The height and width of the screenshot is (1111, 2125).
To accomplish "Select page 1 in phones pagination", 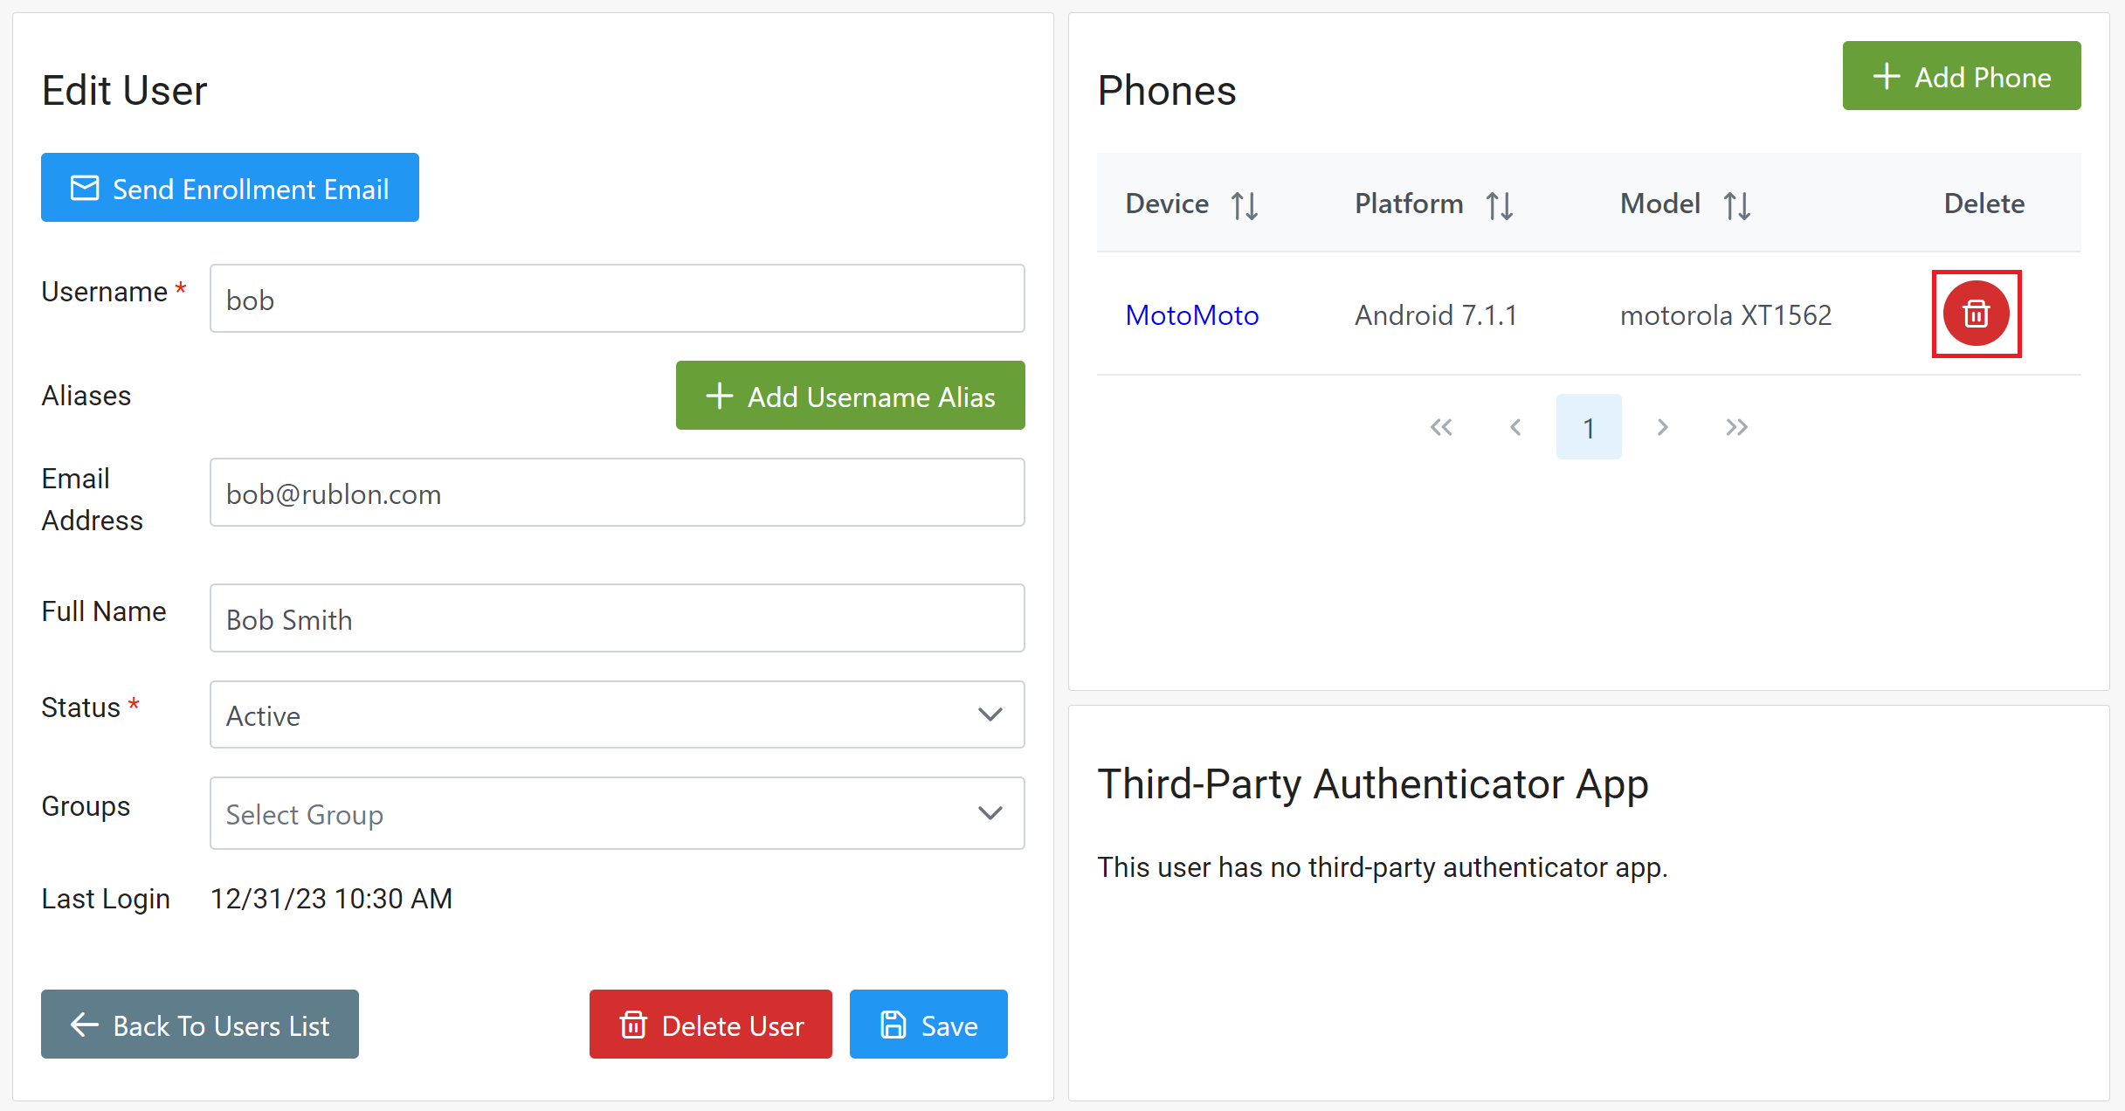I will [1589, 427].
